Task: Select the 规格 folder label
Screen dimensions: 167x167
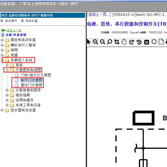Action: 19,65
